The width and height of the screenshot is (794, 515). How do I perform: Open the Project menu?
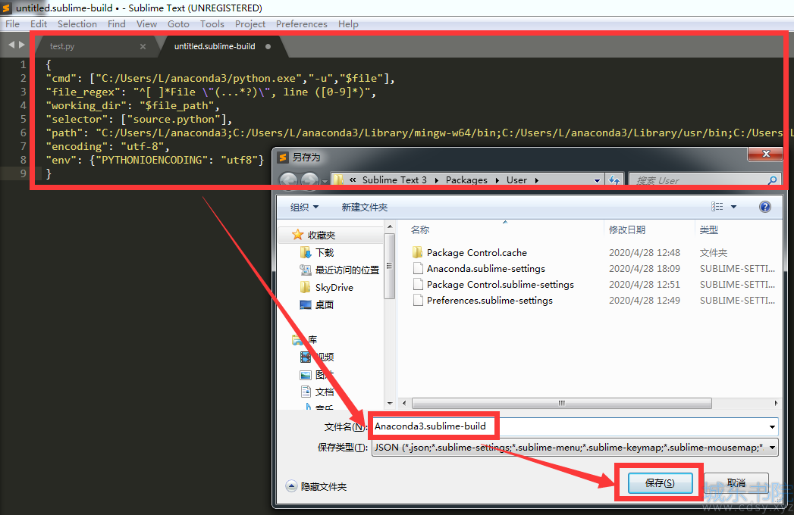(x=250, y=23)
